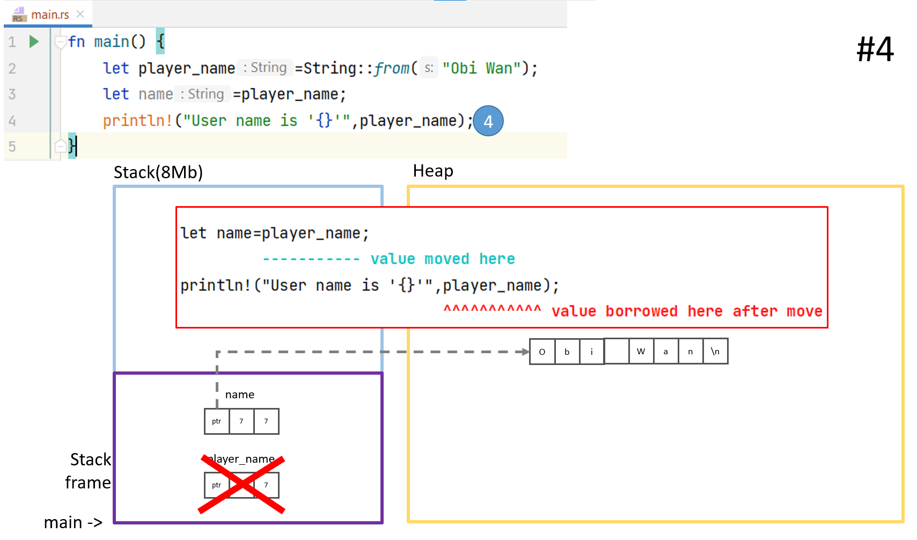Click the heap cell containing \n
Viewport: 917px width, 540px height.
tap(715, 352)
